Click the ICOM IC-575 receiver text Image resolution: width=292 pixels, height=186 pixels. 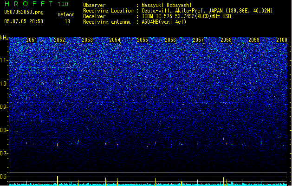click(x=186, y=16)
